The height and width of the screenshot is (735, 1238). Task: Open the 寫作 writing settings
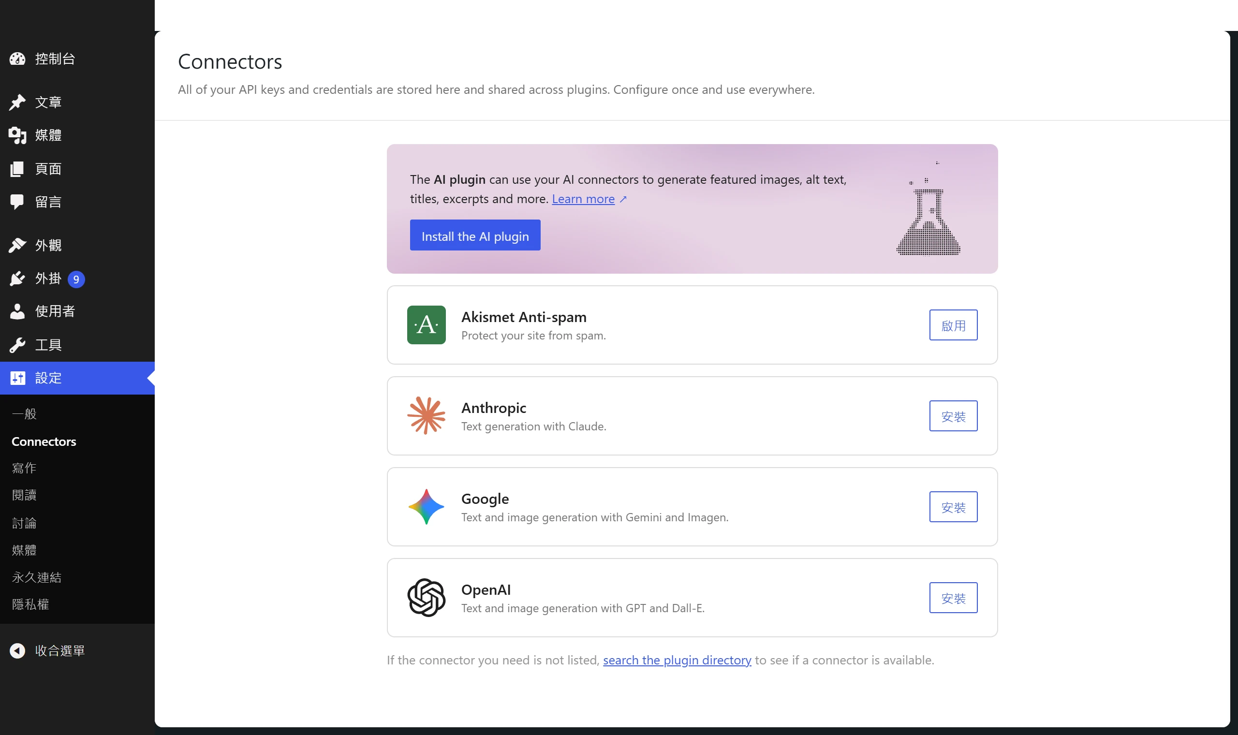(x=24, y=468)
